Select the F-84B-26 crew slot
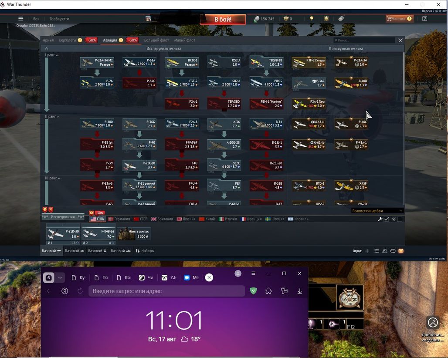448x358 pixels. tap(98, 234)
